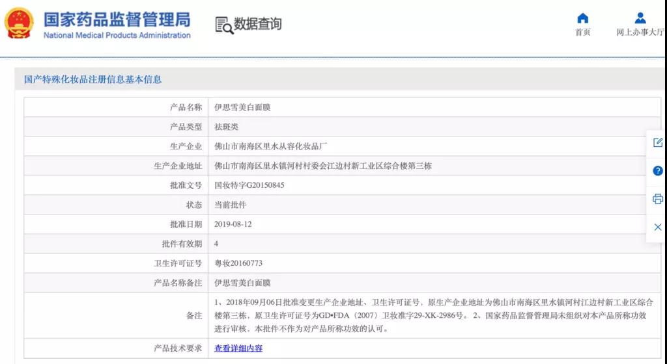Click the 数据查询 heading text
667x364 pixels.
(x=258, y=24)
